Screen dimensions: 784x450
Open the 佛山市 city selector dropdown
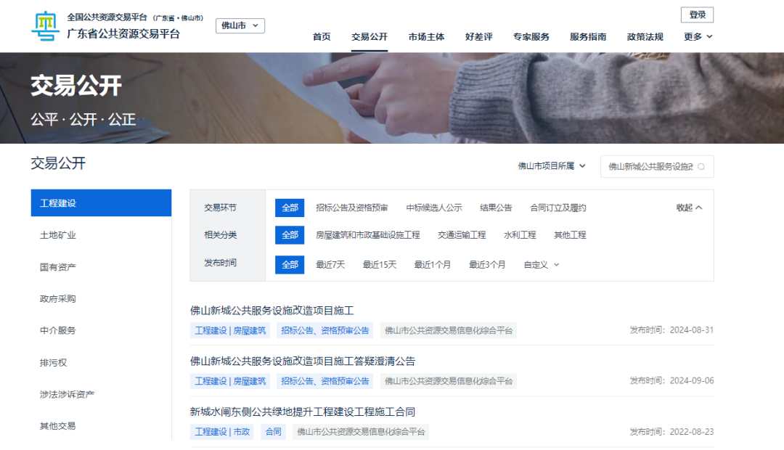tap(240, 25)
